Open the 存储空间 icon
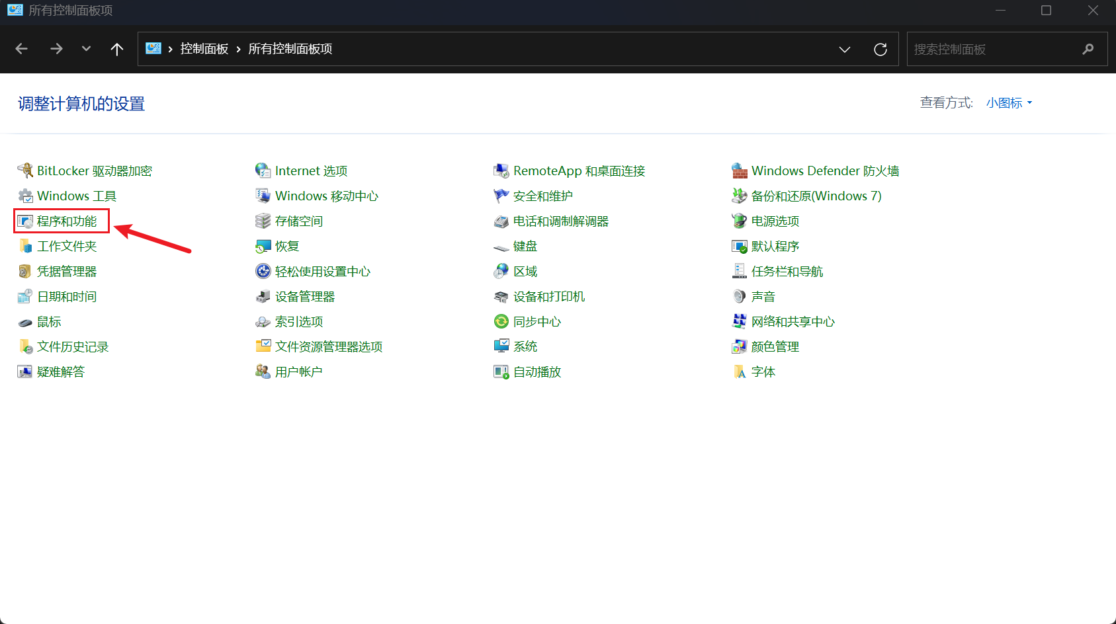Viewport: 1116px width, 624px height. [x=263, y=221]
